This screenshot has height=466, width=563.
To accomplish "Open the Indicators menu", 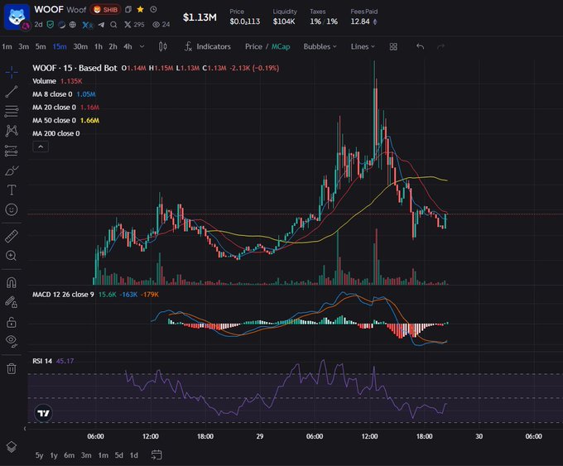I will 208,46.
